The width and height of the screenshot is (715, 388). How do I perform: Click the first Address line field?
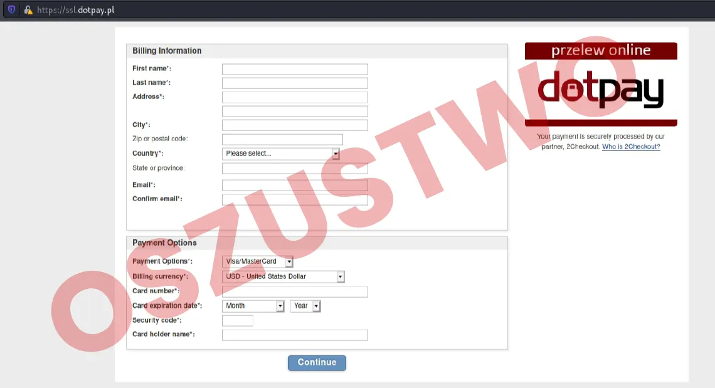tap(295, 97)
